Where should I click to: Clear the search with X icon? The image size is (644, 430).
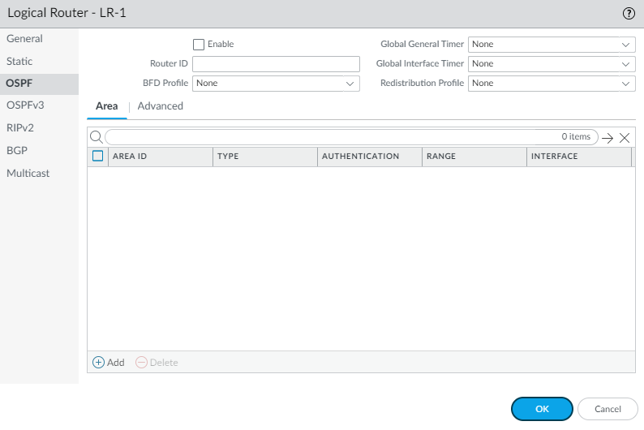click(625, 138)
